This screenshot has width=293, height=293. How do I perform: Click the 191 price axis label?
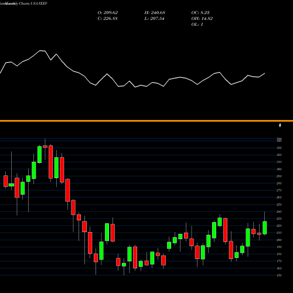point(279,247)
